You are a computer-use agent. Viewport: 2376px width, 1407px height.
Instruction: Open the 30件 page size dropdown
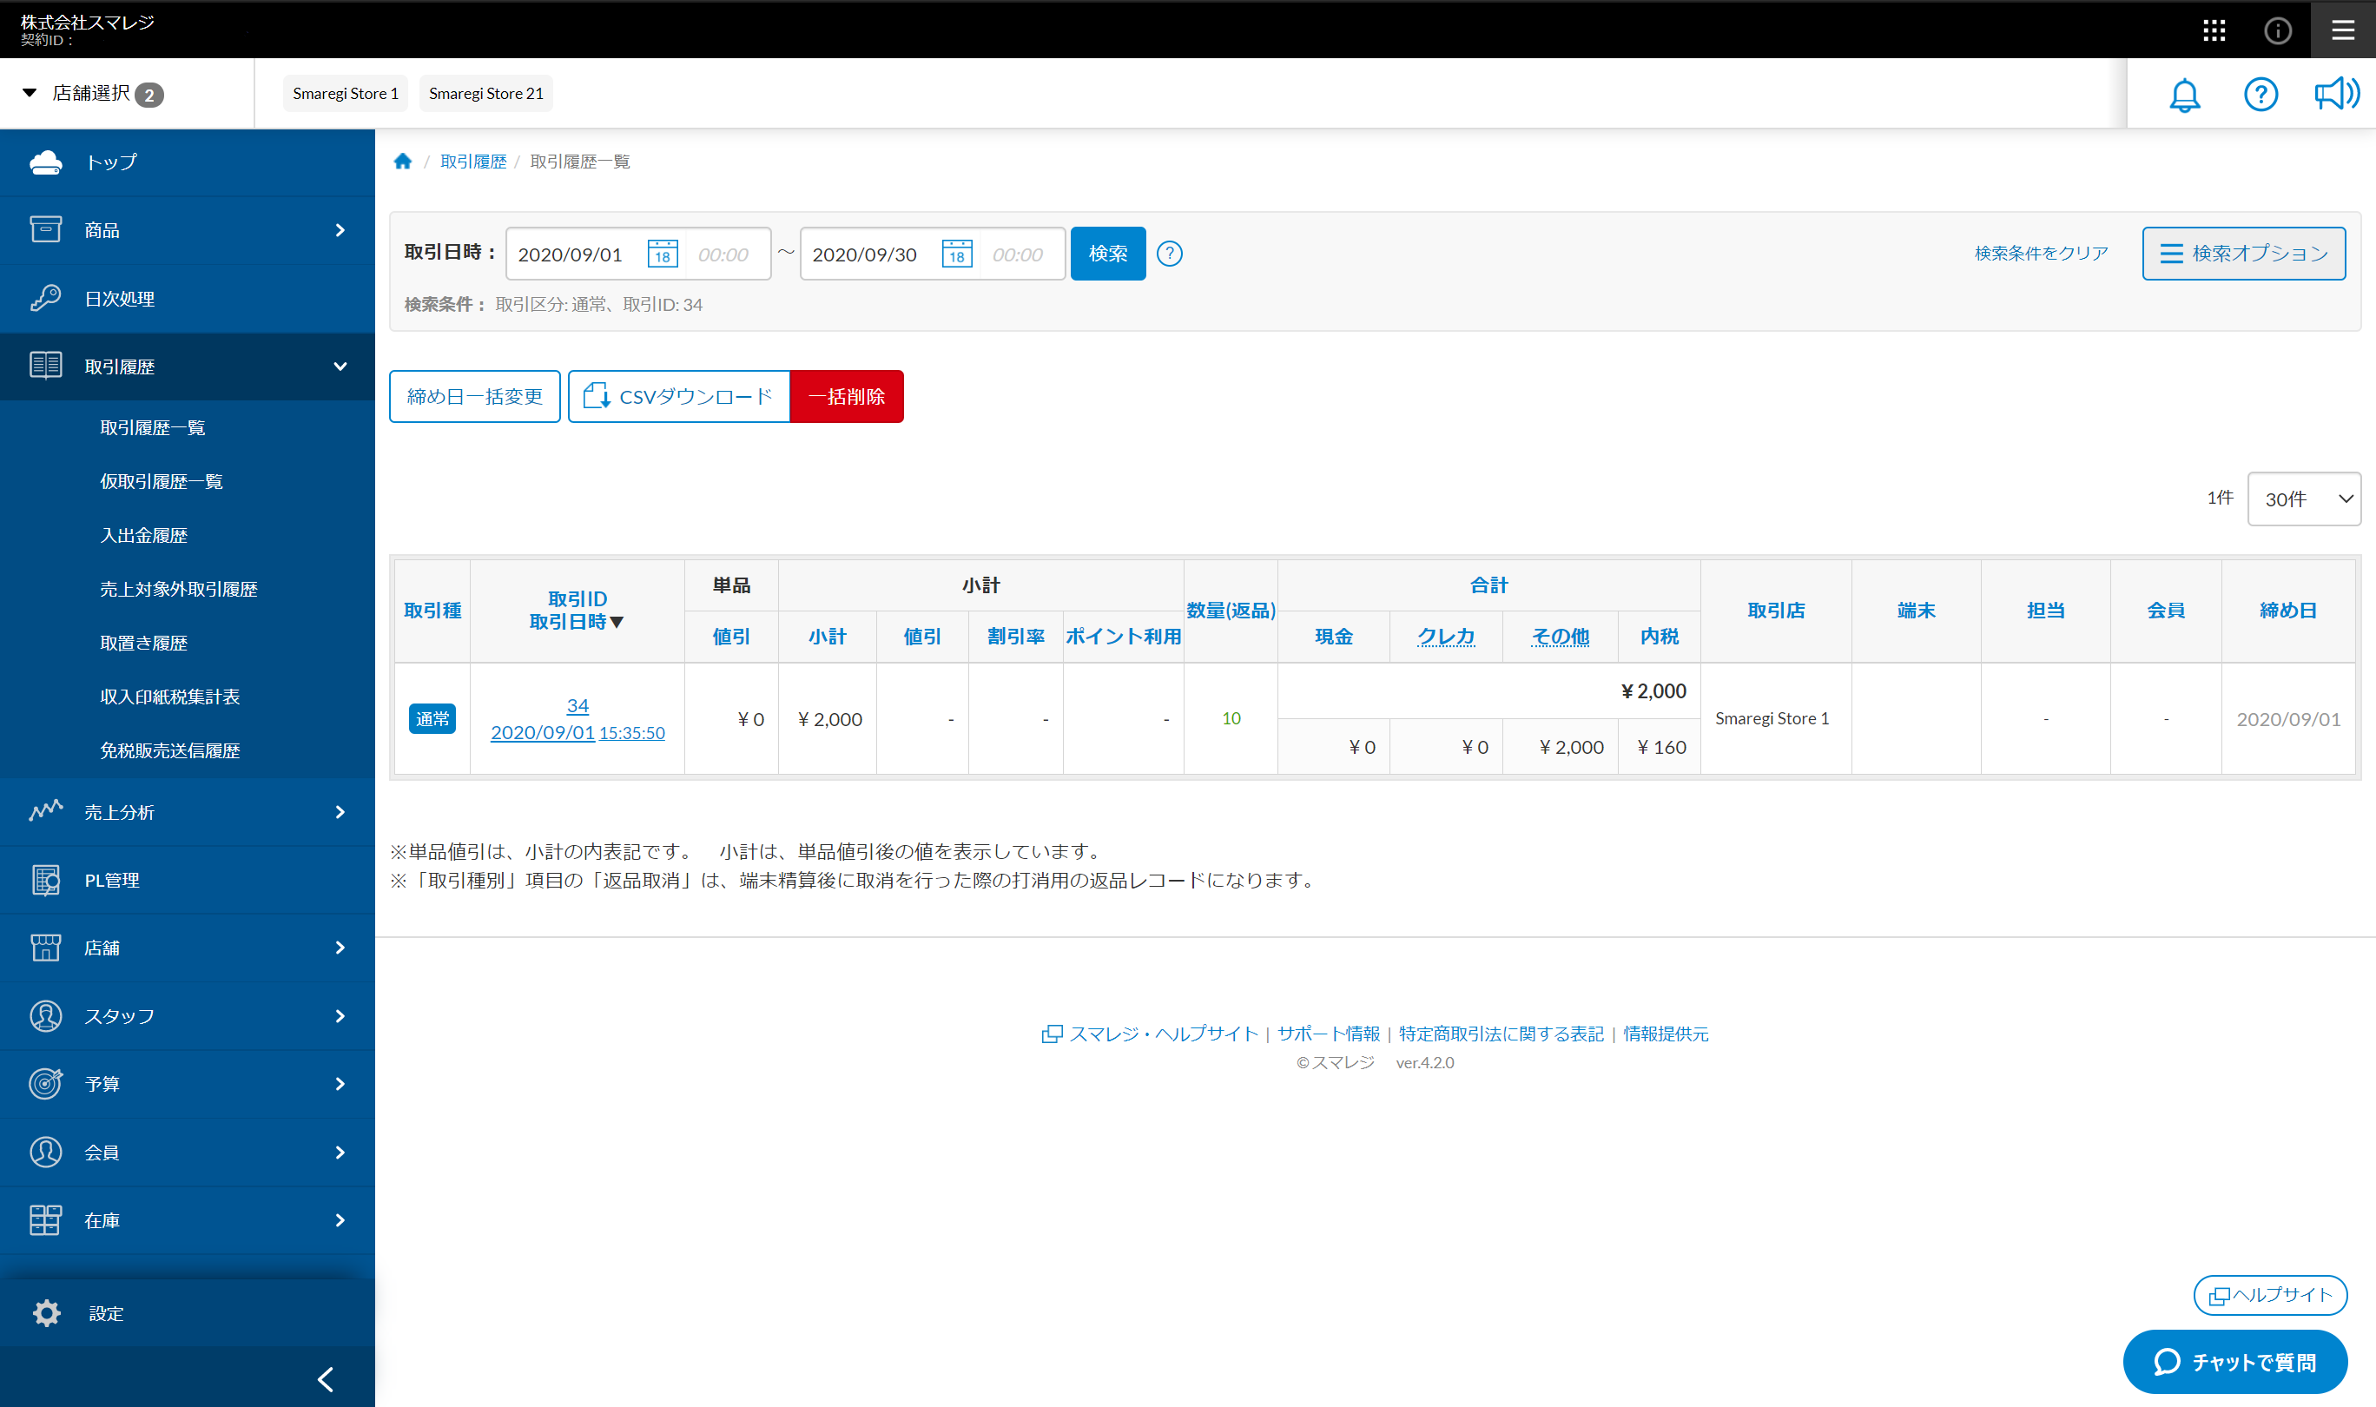point(2304,499)
